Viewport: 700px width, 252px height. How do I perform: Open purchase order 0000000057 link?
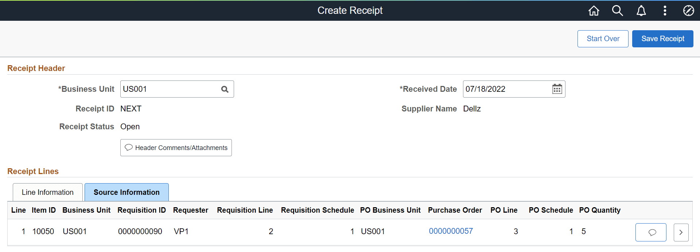point(451,231)
